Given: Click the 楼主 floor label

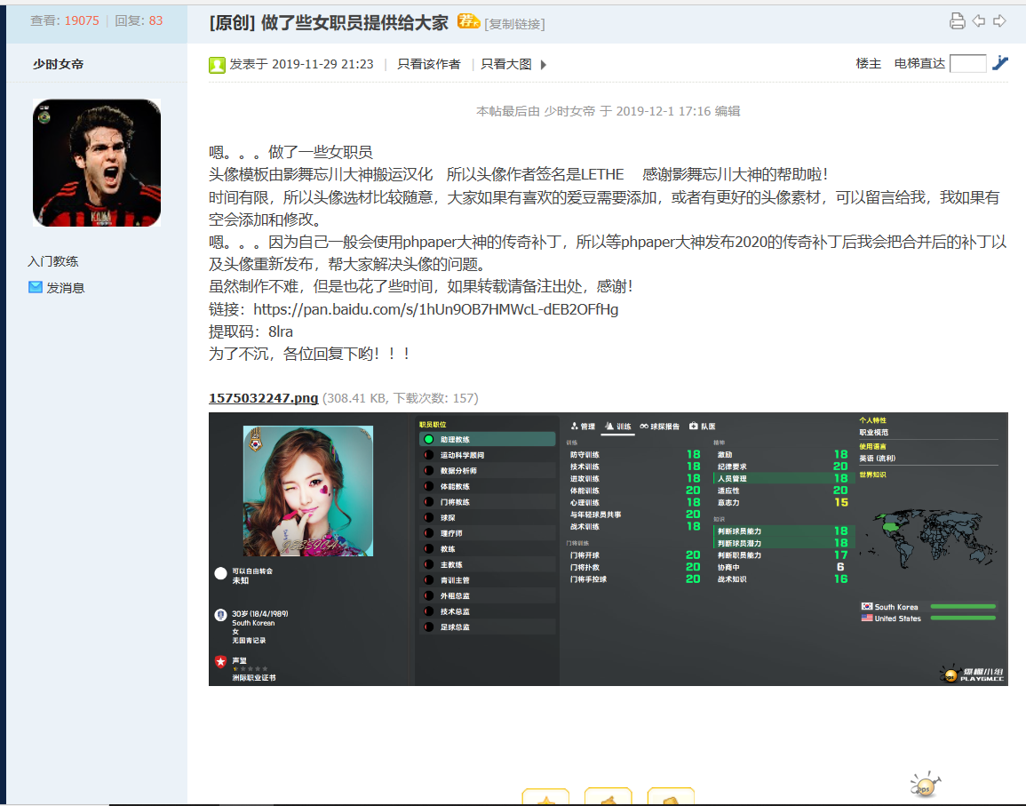Looking at the screenshot, I should coord(868,64).
